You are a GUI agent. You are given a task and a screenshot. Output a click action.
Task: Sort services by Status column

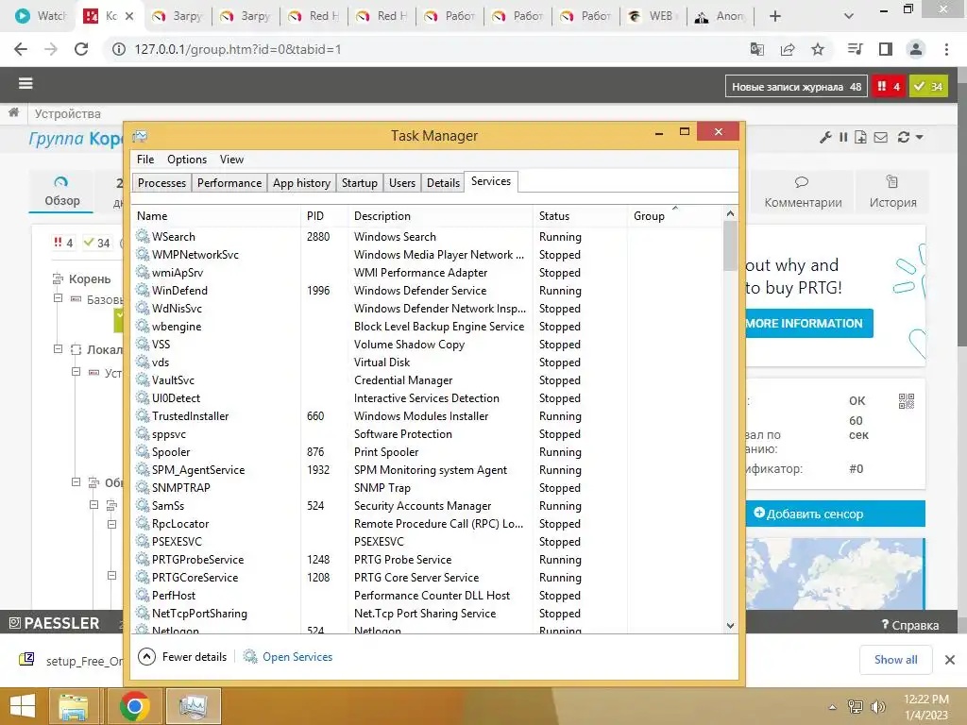pos(580,216)
